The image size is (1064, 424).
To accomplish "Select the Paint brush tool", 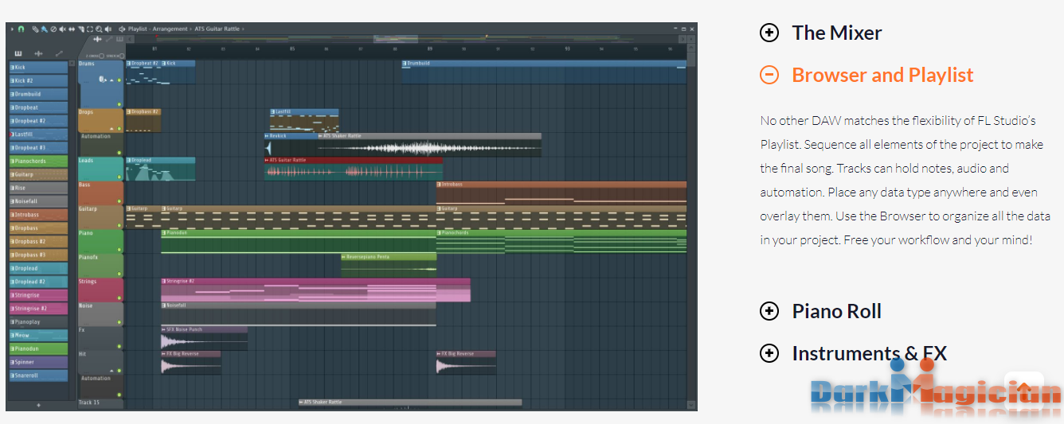I will (45, 29).
